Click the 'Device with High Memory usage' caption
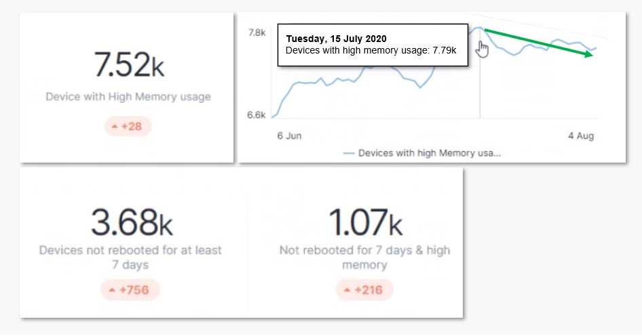 (x=128, y=97)
